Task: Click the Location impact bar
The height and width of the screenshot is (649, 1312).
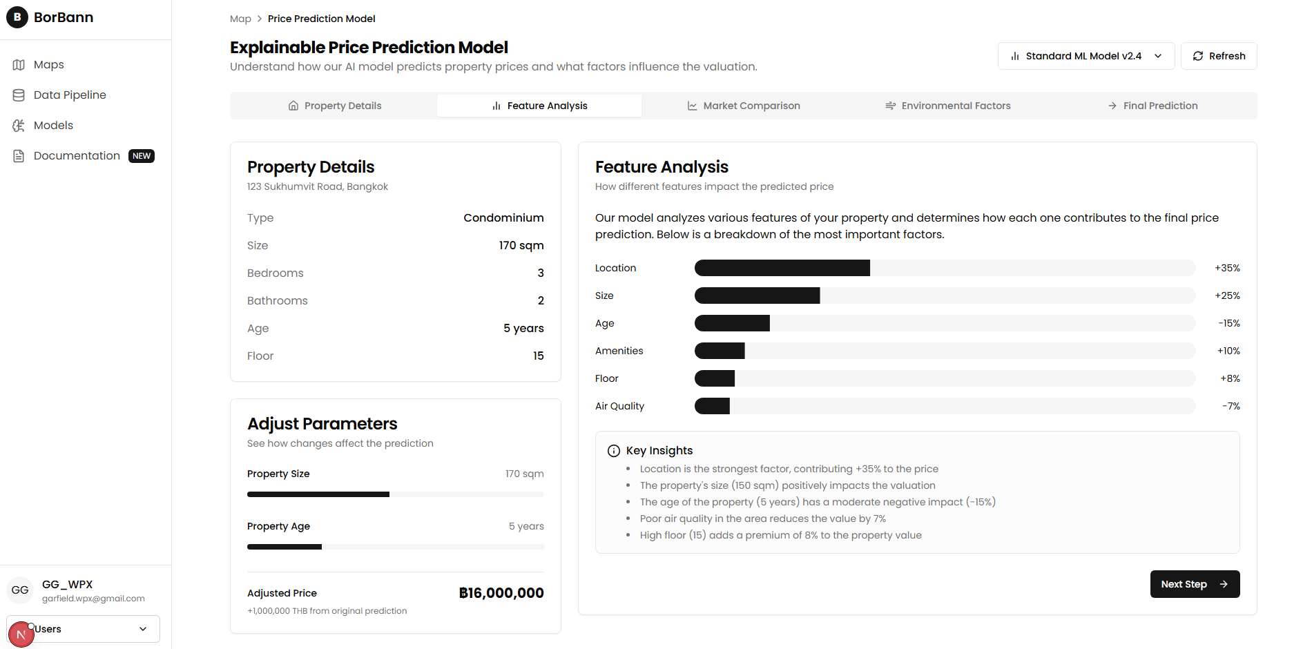Action: point(944,268)
